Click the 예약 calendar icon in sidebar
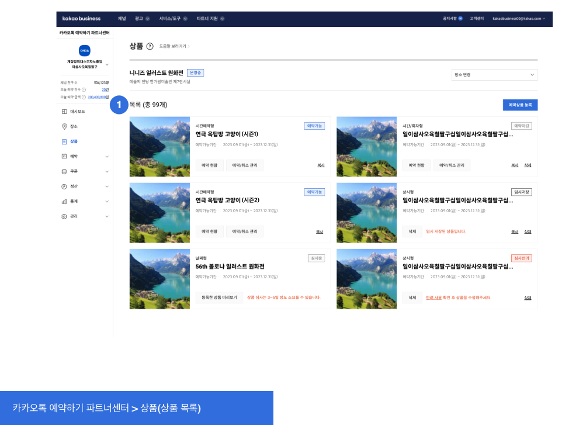Screen dimensions: 562x425 point(64,156)
